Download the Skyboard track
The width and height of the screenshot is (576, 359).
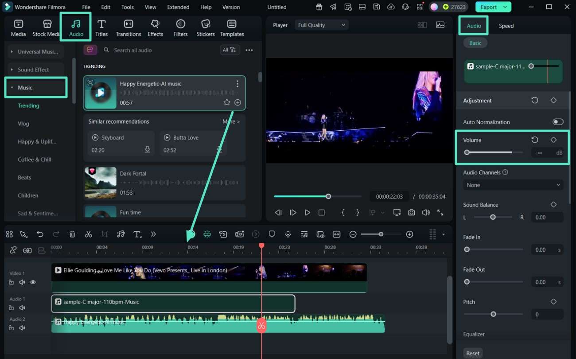(x=148, y=150)
